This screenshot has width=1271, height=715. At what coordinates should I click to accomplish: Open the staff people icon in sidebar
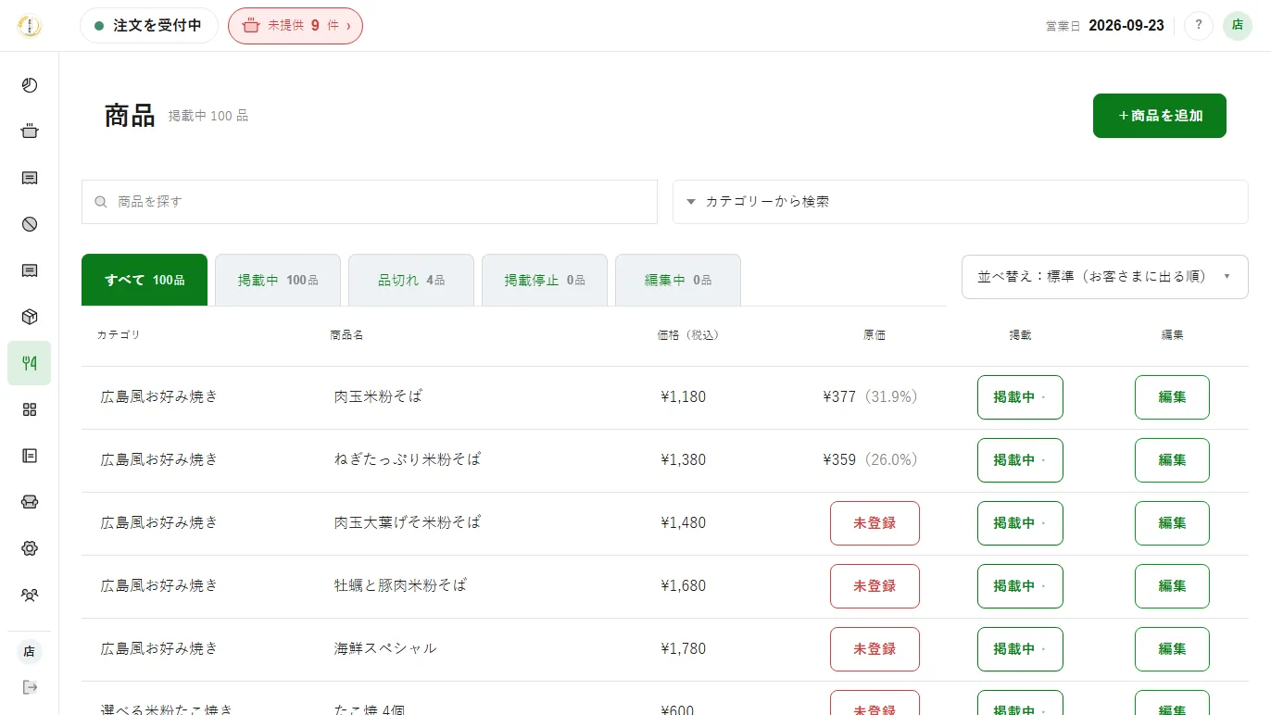pyautogui.click(x=30, y=595)
